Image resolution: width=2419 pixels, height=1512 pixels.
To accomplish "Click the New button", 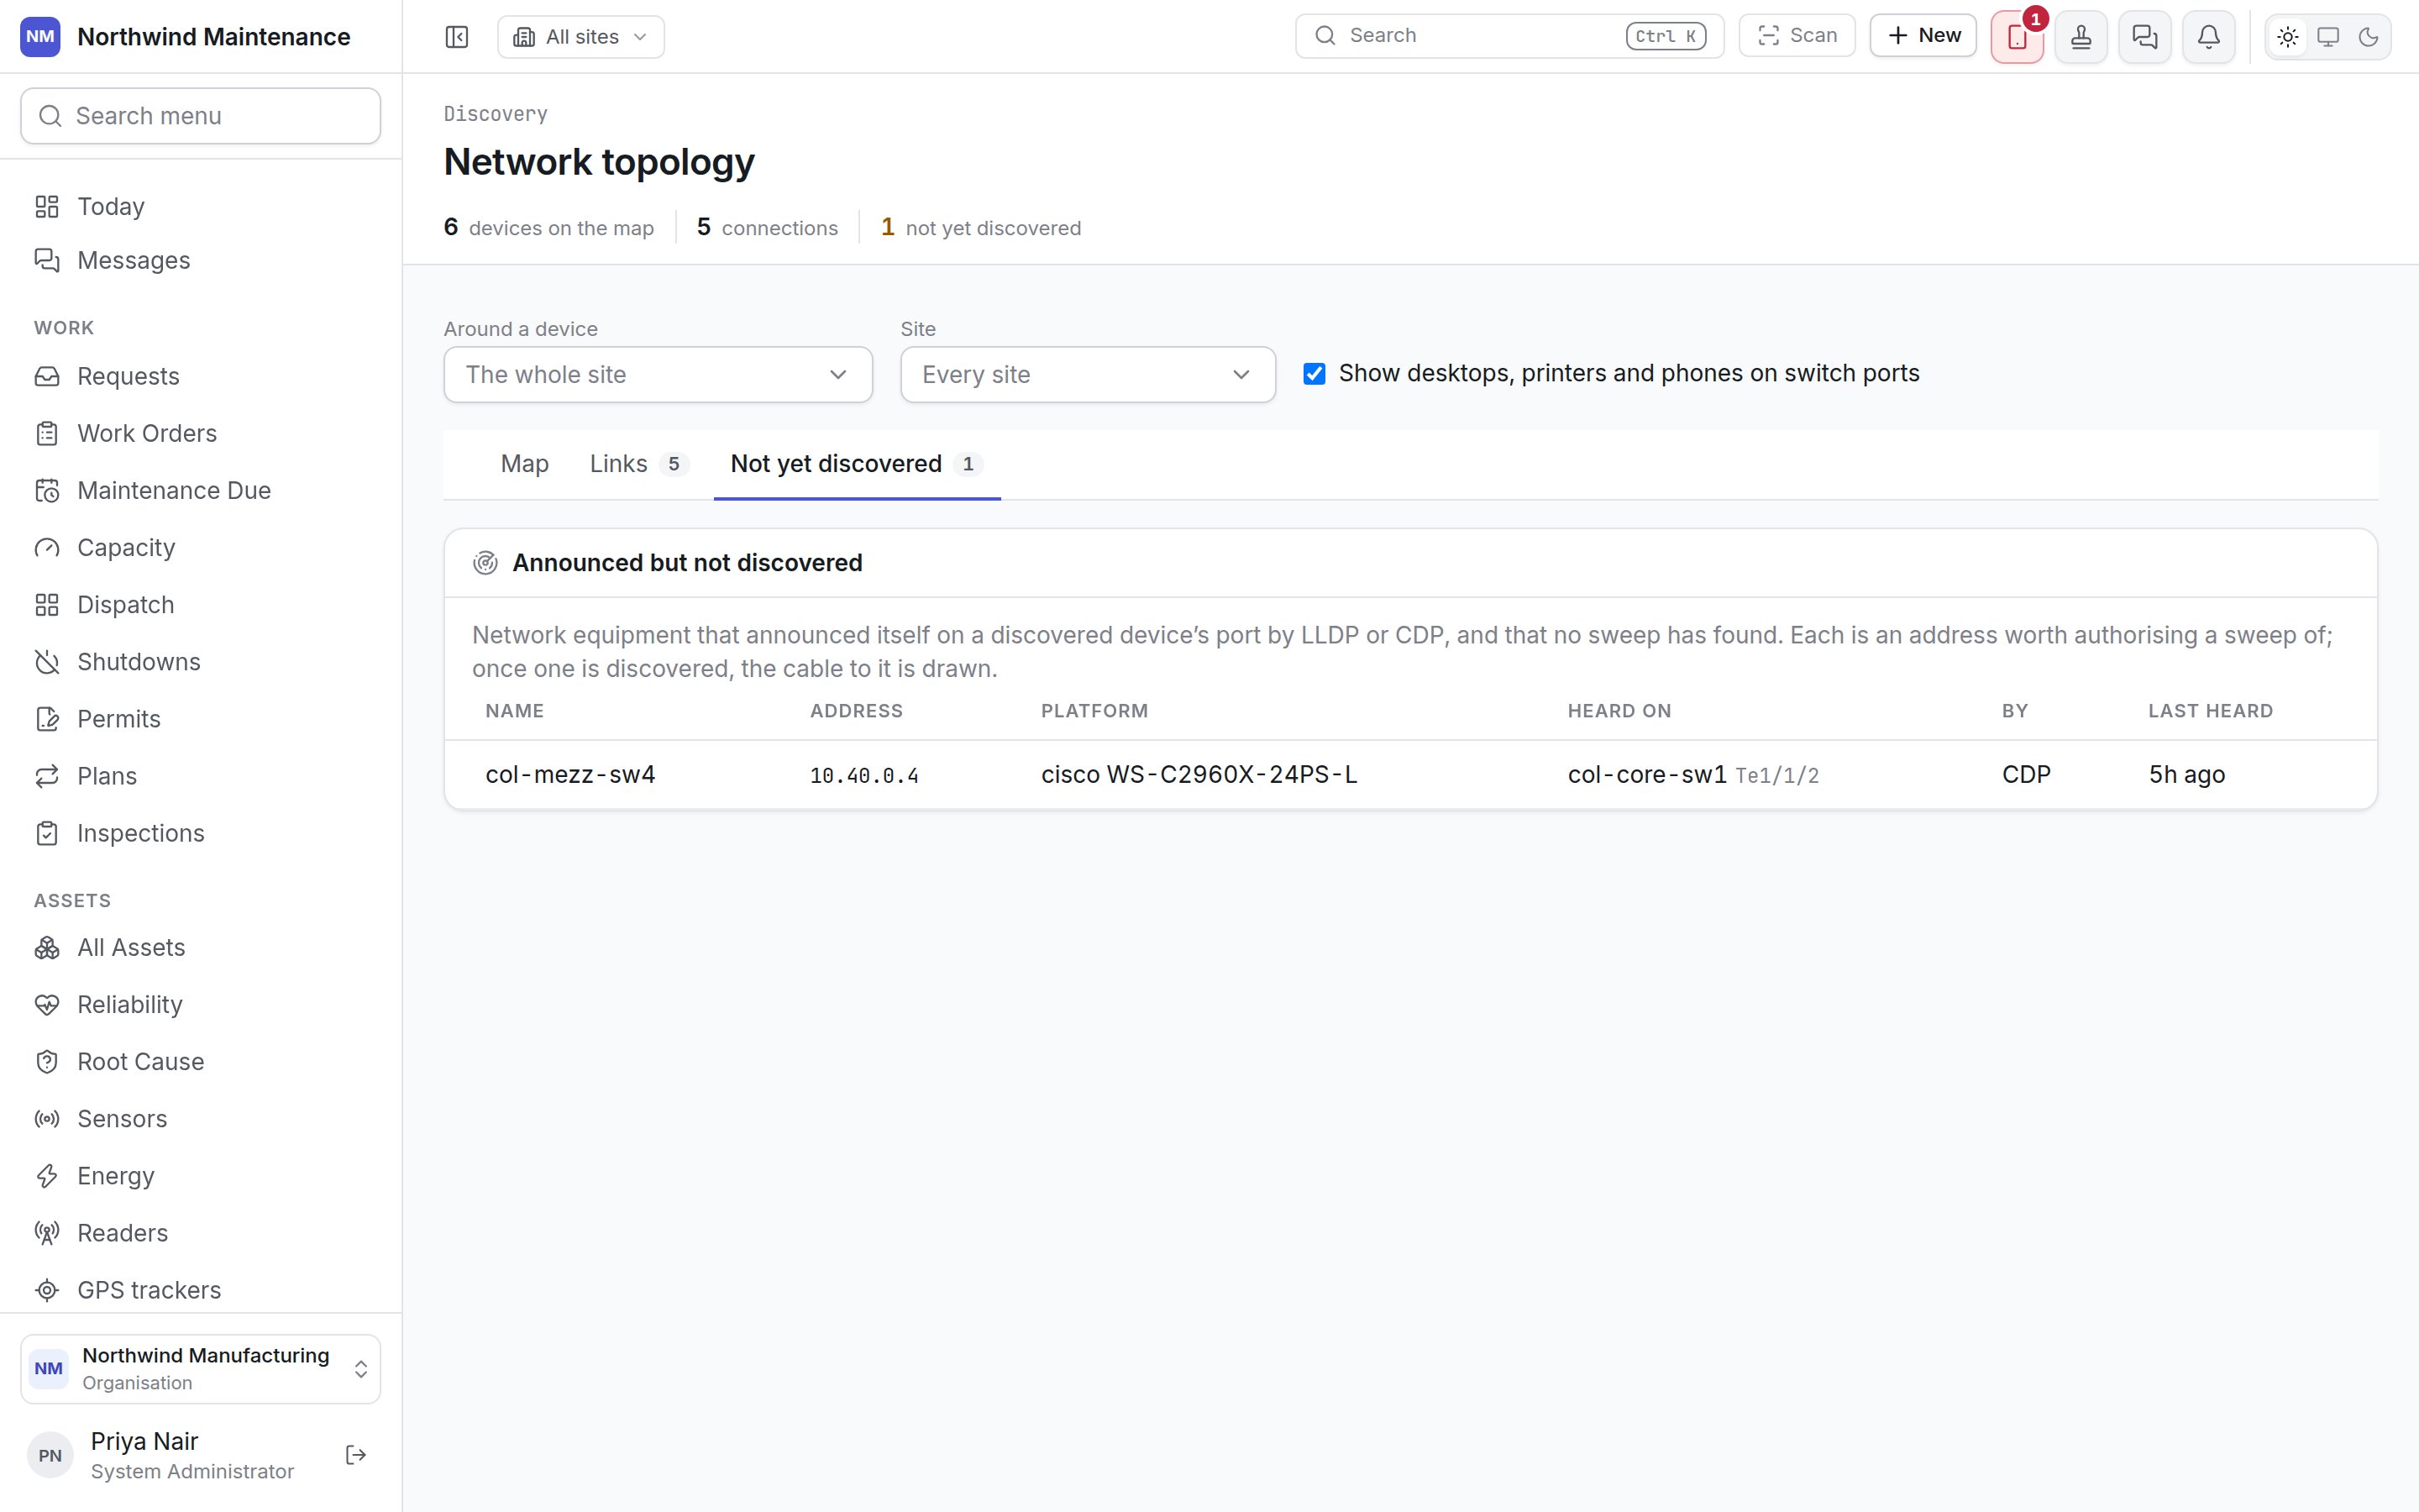I will pos(1923,36).
